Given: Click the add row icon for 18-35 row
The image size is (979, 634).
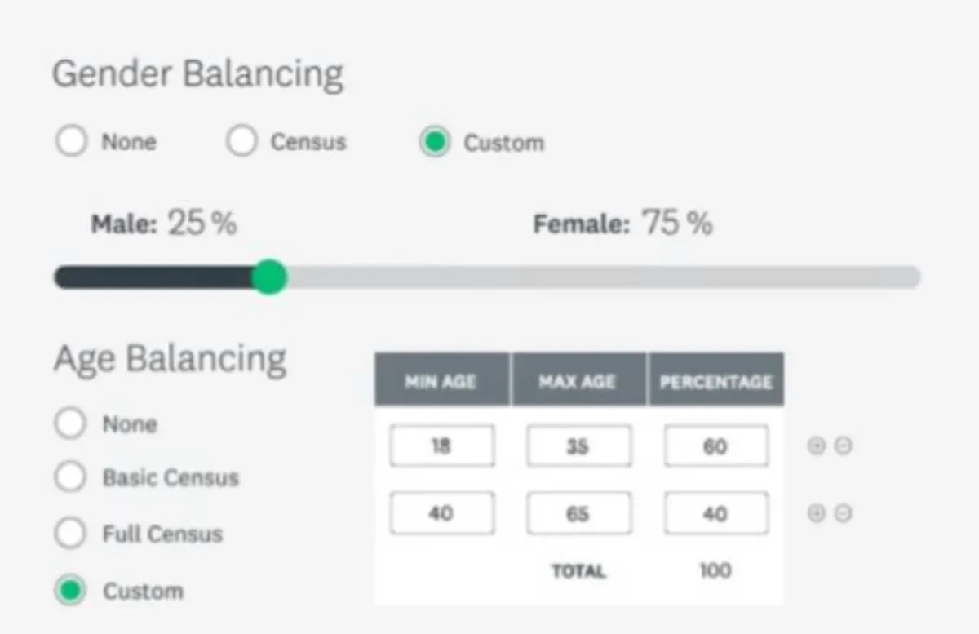Looking at the screenshot, I should (817, 446).
